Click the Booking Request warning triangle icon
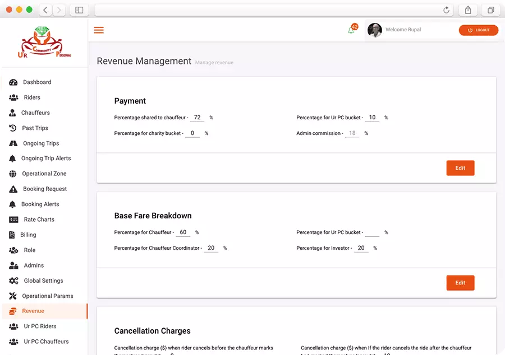Image resolution: width=505 pixels, height=355 pixels. tap(13, 189)
